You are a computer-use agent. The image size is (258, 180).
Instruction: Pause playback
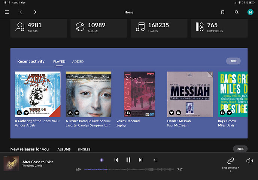(128, 160)
